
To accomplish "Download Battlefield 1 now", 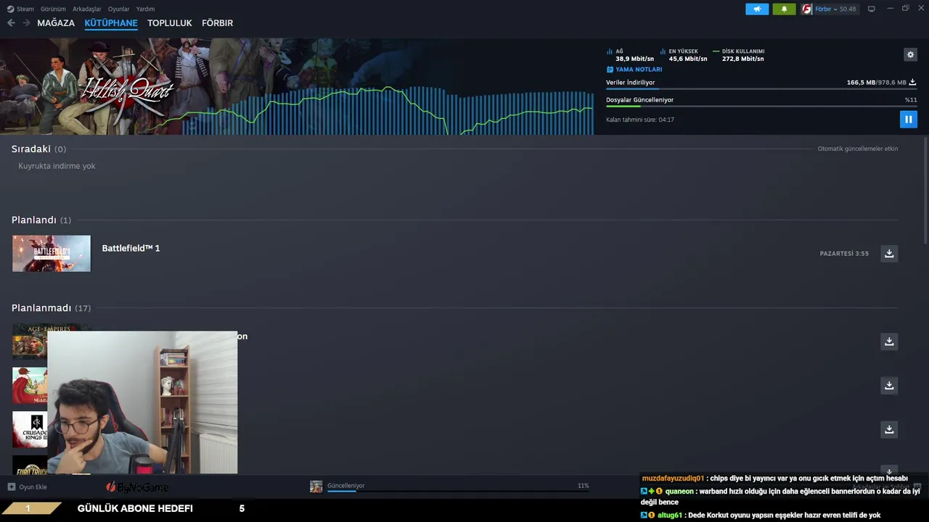I will coord(889,253).
